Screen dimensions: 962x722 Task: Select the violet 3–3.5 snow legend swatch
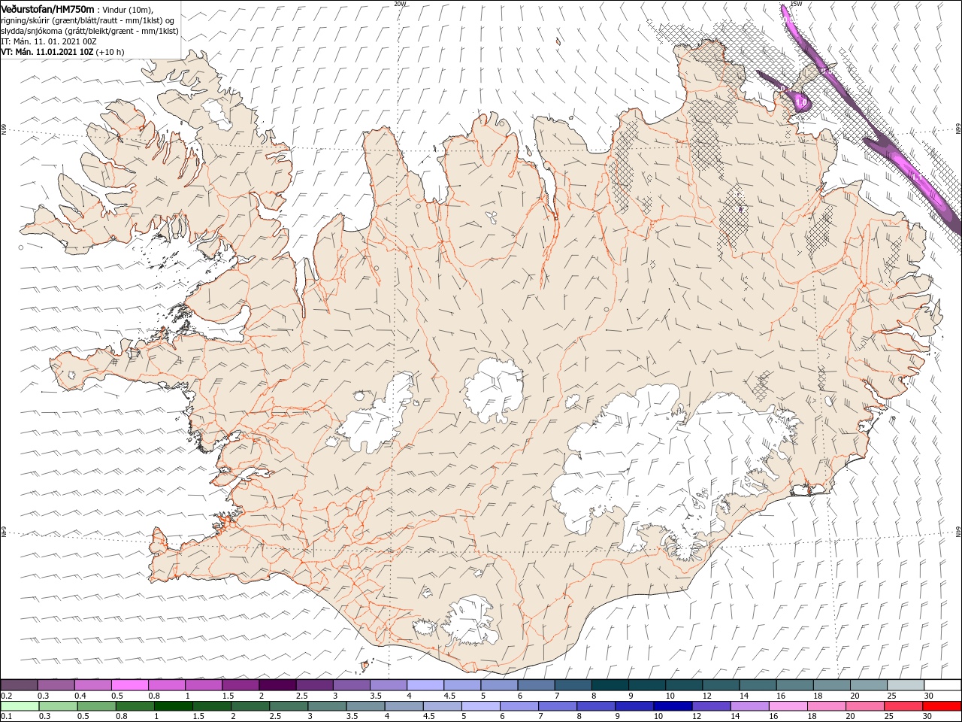[352, 685]
